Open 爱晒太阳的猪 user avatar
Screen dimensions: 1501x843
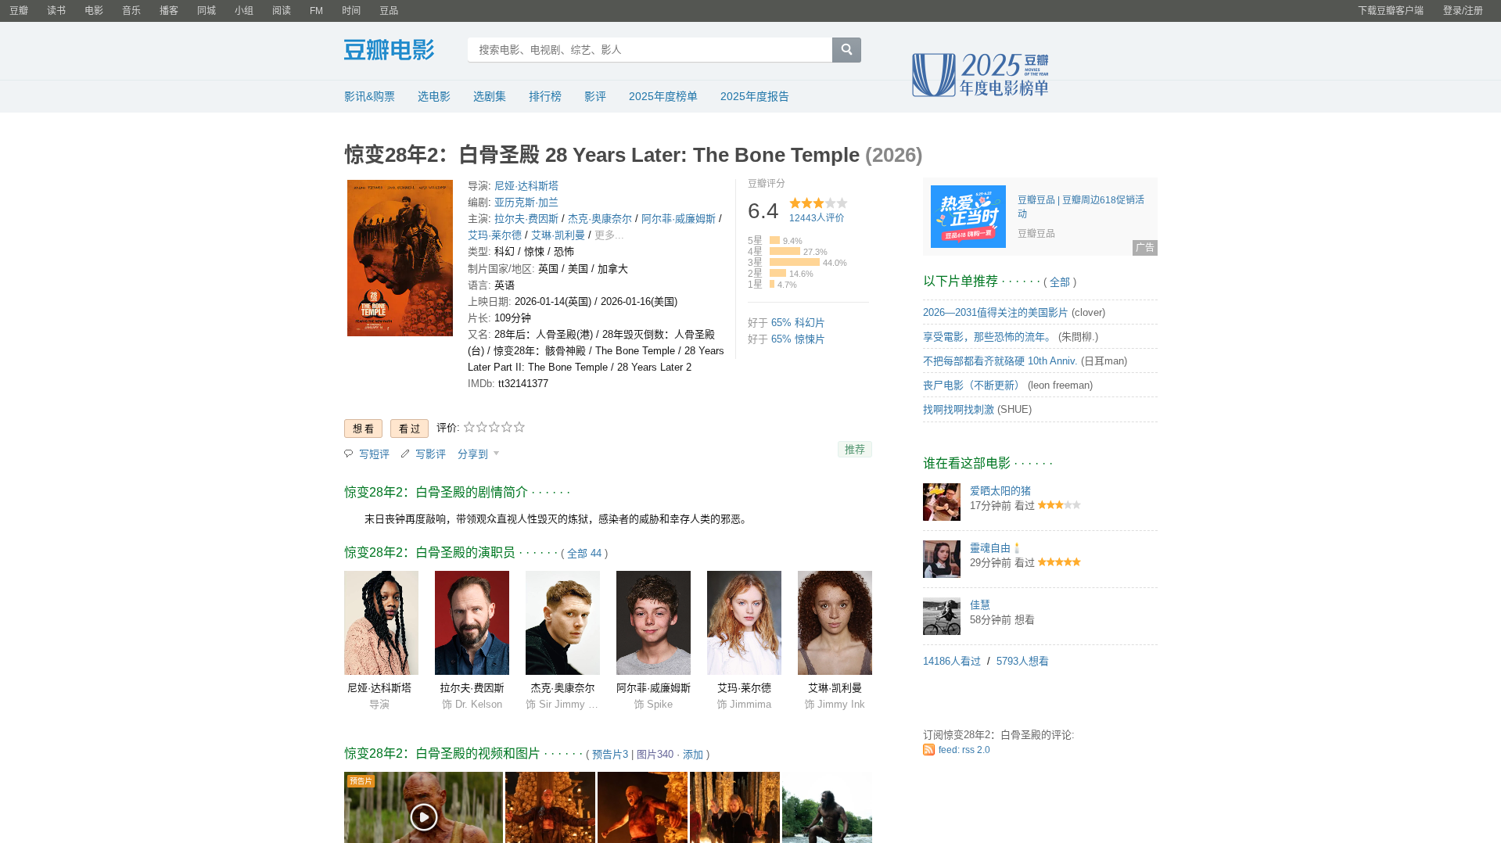click(x=942, y=502)
